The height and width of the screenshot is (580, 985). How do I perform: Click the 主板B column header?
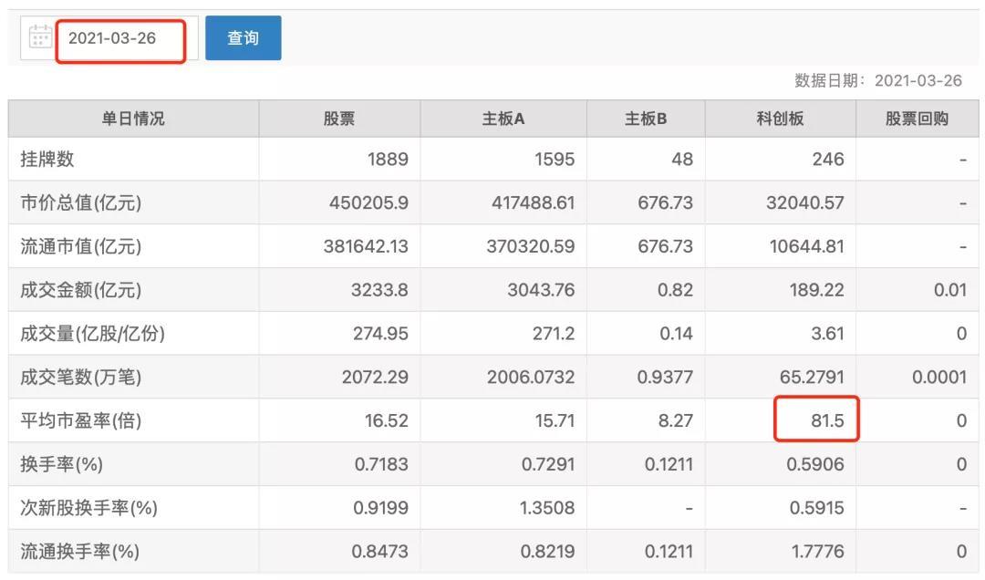click(x=646, y=119)
